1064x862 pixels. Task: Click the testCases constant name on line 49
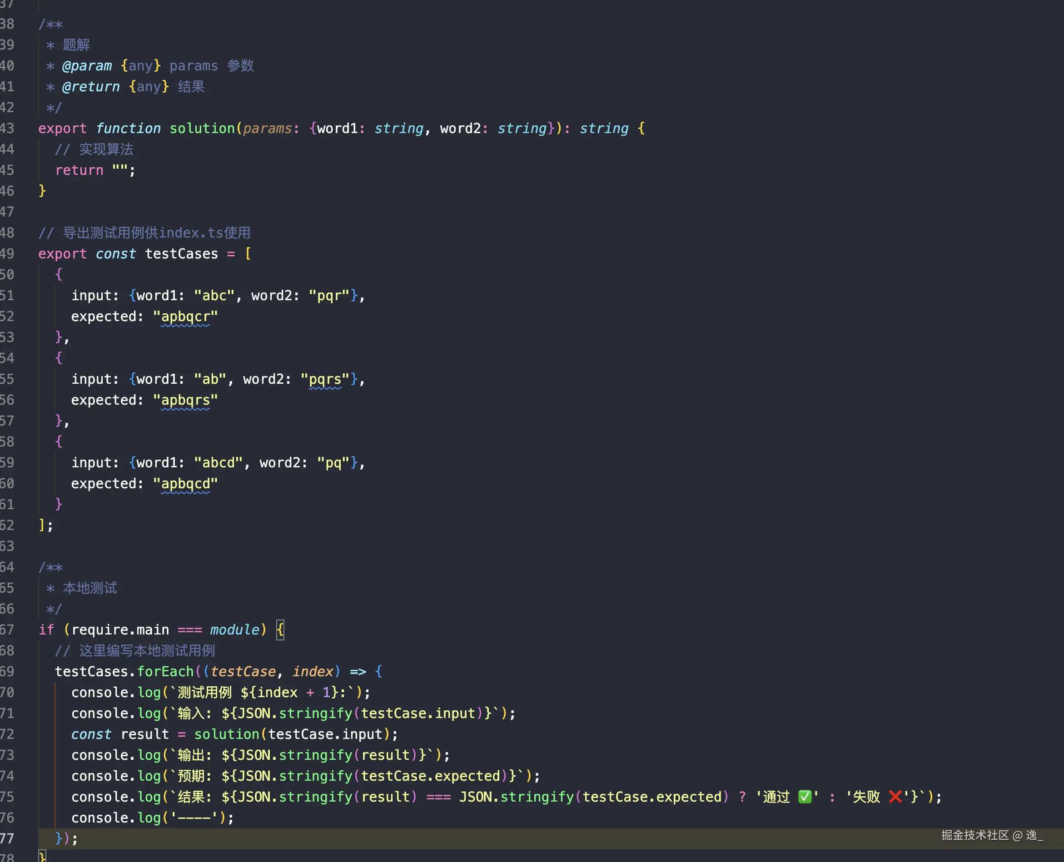tap(181, 254)
